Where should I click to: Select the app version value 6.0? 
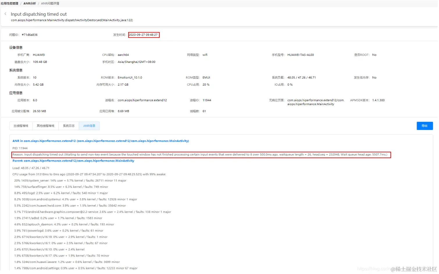click(x=35, y=100)
